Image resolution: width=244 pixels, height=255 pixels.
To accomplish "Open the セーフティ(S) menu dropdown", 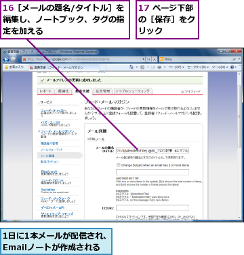I will [198, 67].
